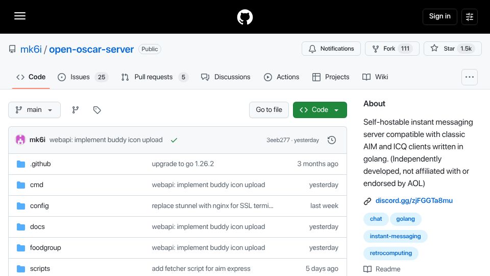Open 'upgrade to go 1.26.2' commit

(183, 164)
